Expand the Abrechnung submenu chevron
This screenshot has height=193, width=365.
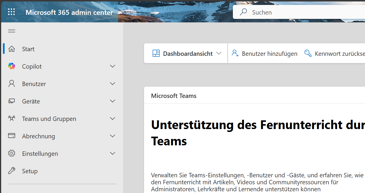(113, 136)
